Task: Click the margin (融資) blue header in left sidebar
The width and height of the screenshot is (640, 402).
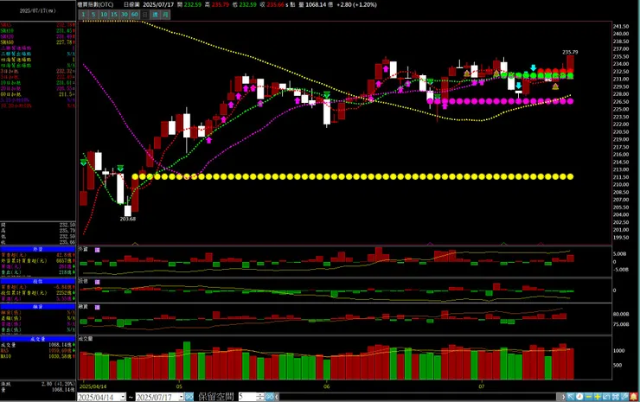Action: point(37,306)
